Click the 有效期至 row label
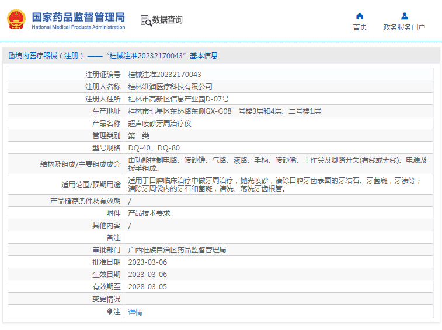The width and height of the screenshot is (442, 330). pos(106,287)
